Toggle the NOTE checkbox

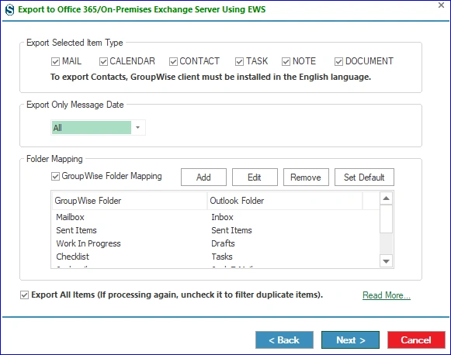point(286,61)
